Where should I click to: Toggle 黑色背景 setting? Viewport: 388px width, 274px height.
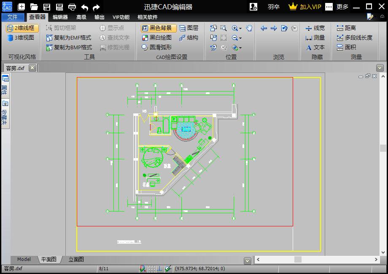click(x=159, y=28)
